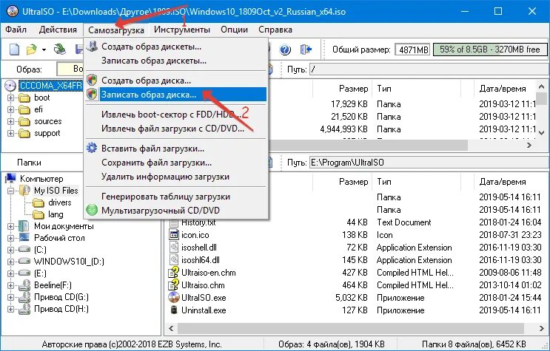The height and width of the screenshot is (351, 550).
Task: Open the Самозагрузка menu
Action: coord(116,30)
